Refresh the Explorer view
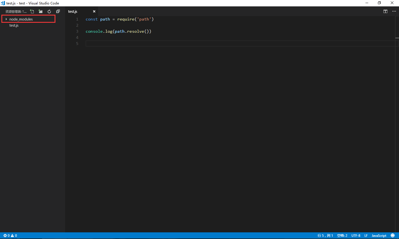The width and height of the screenshot is (399, 239). 49,11
